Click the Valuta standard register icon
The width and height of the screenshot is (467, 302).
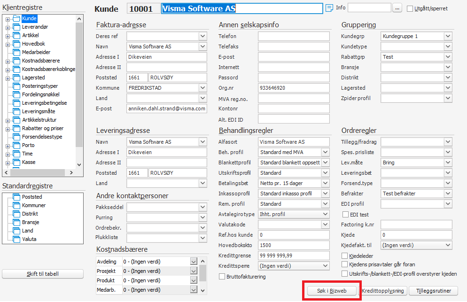(x=16, y=240)
